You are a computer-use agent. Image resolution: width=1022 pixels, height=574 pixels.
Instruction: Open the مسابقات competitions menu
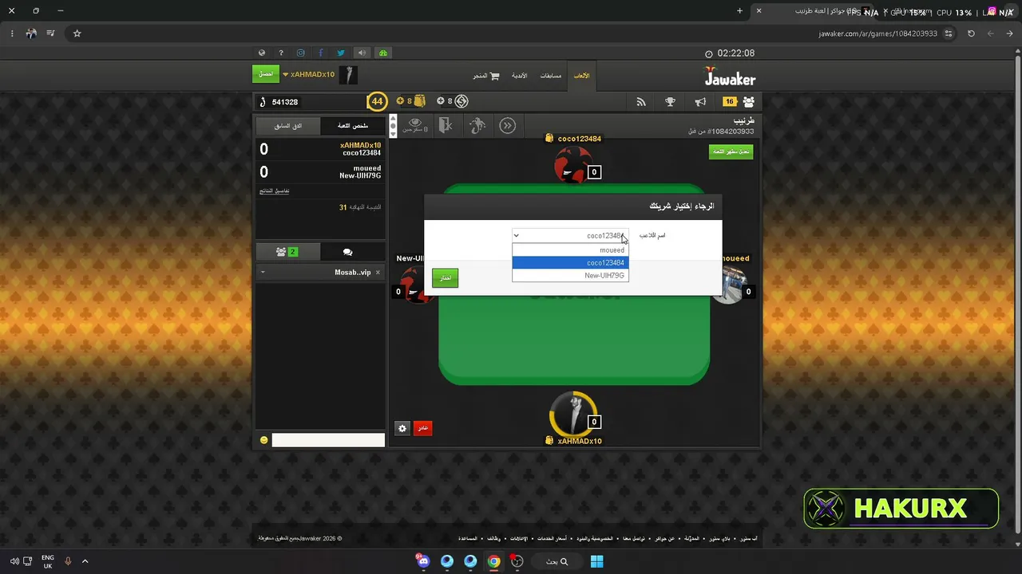click(x=551, y=76)
